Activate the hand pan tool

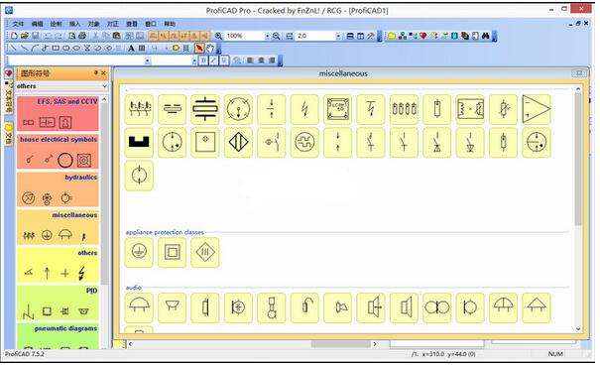click(x=210, y=49)
